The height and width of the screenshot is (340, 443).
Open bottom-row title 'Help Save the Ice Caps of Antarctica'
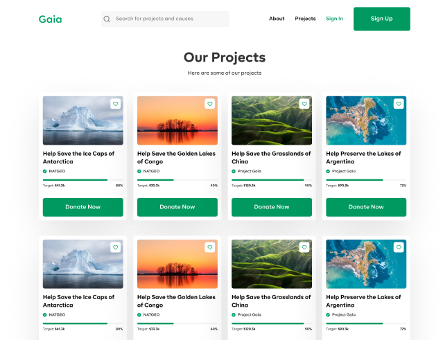tap(78, 301)
